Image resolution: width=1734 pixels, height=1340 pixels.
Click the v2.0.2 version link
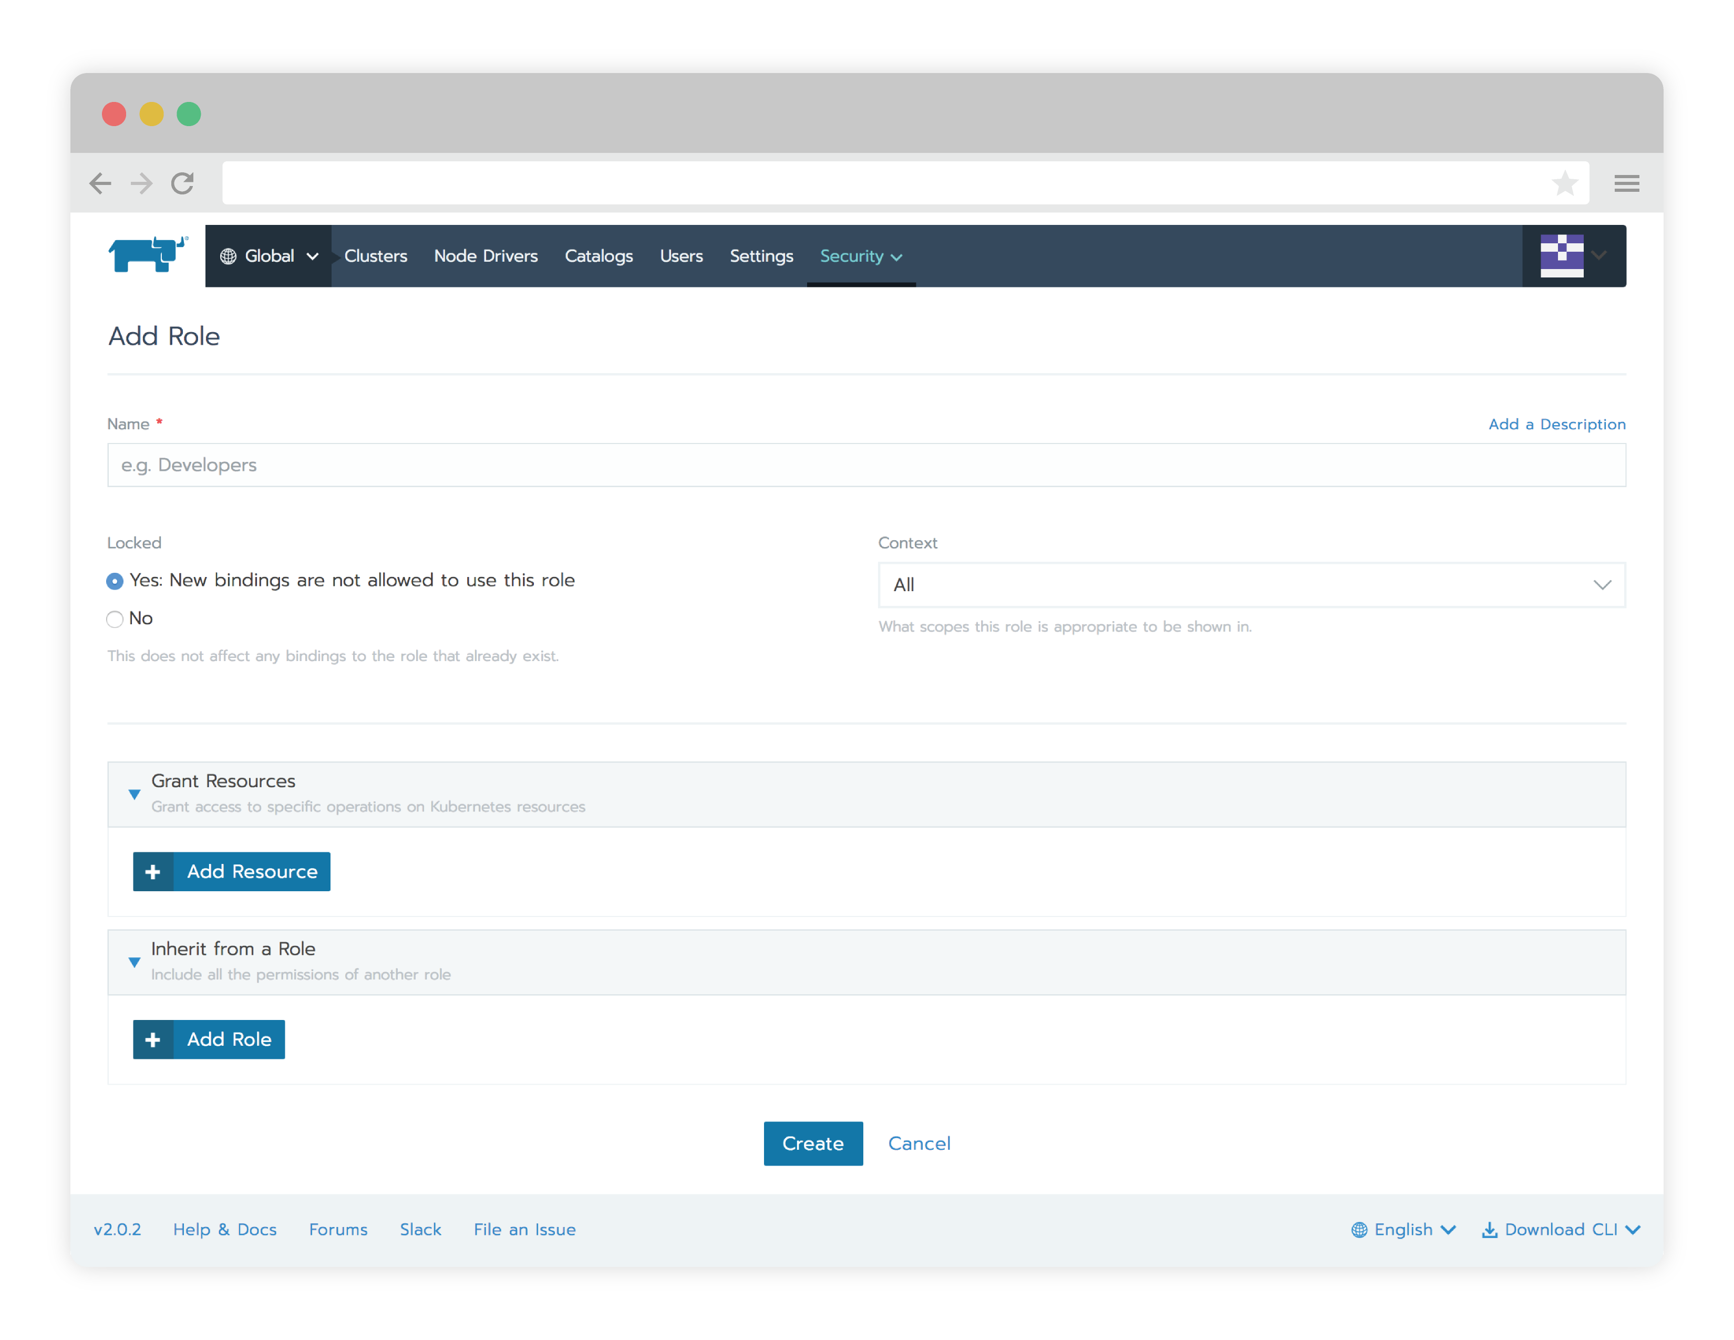(x=118, y=1230)
